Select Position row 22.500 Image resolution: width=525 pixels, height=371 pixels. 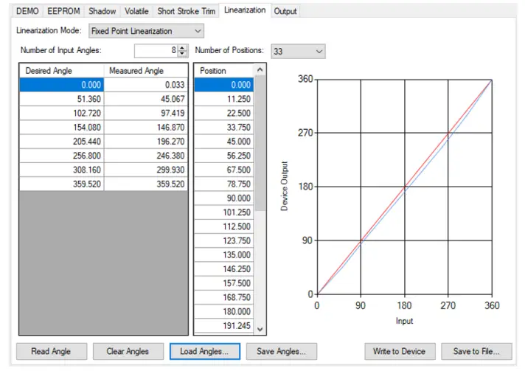pos(224,113)
